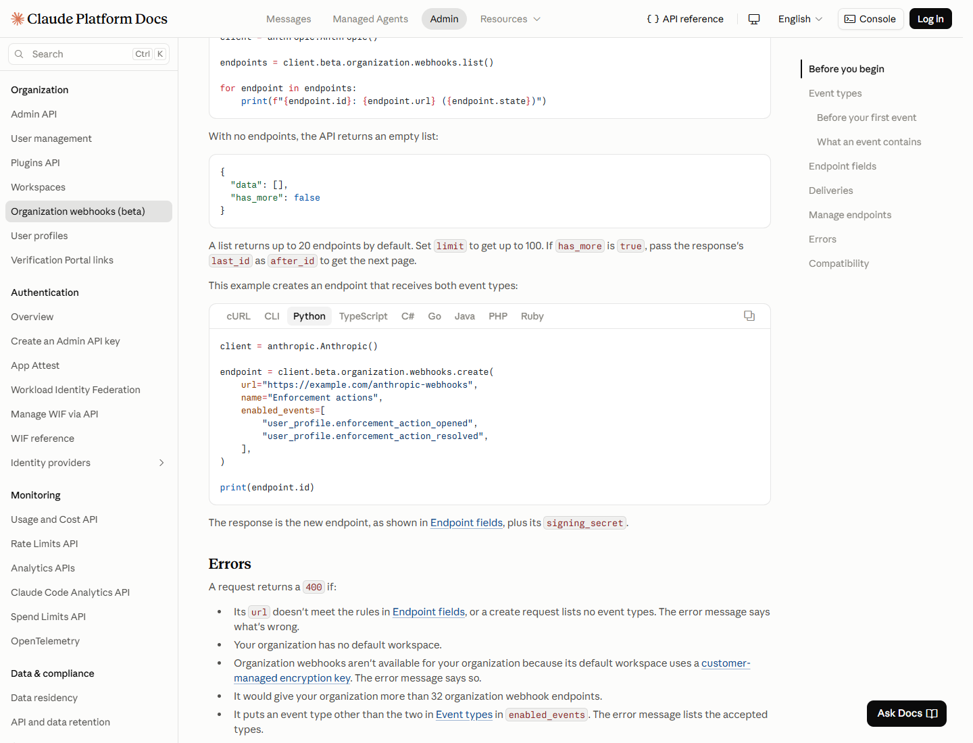This screenshot has height=743, width=973.
Task: Open the Ask Docs assistant
Action: 907,713
